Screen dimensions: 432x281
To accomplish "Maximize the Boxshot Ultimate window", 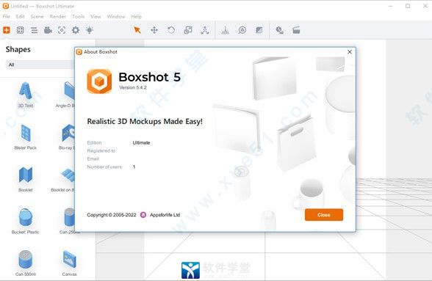I will 408,6.
